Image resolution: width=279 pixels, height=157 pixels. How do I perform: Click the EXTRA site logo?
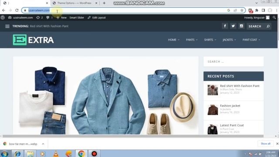(x=33, y=40)
